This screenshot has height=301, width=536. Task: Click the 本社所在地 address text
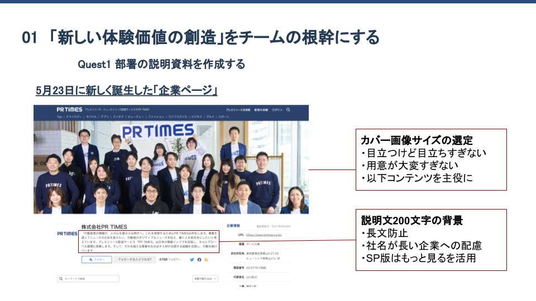[262, 256]
